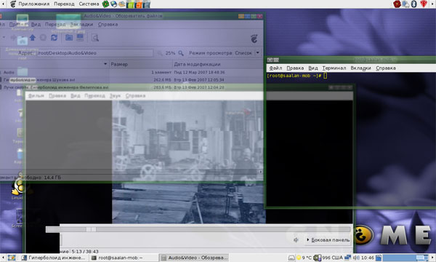Click the Computer icon in file browser toolbar
Screen dimensions: 436x262
[x=80, y=38]
